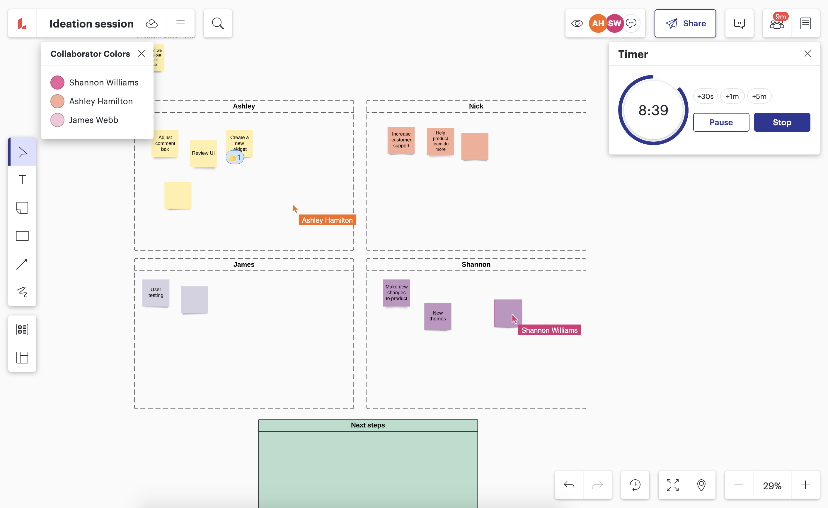Toggle visibility of collaborator James Webb
This screenshot has width=828, height=508.
(x=57, y=120)
